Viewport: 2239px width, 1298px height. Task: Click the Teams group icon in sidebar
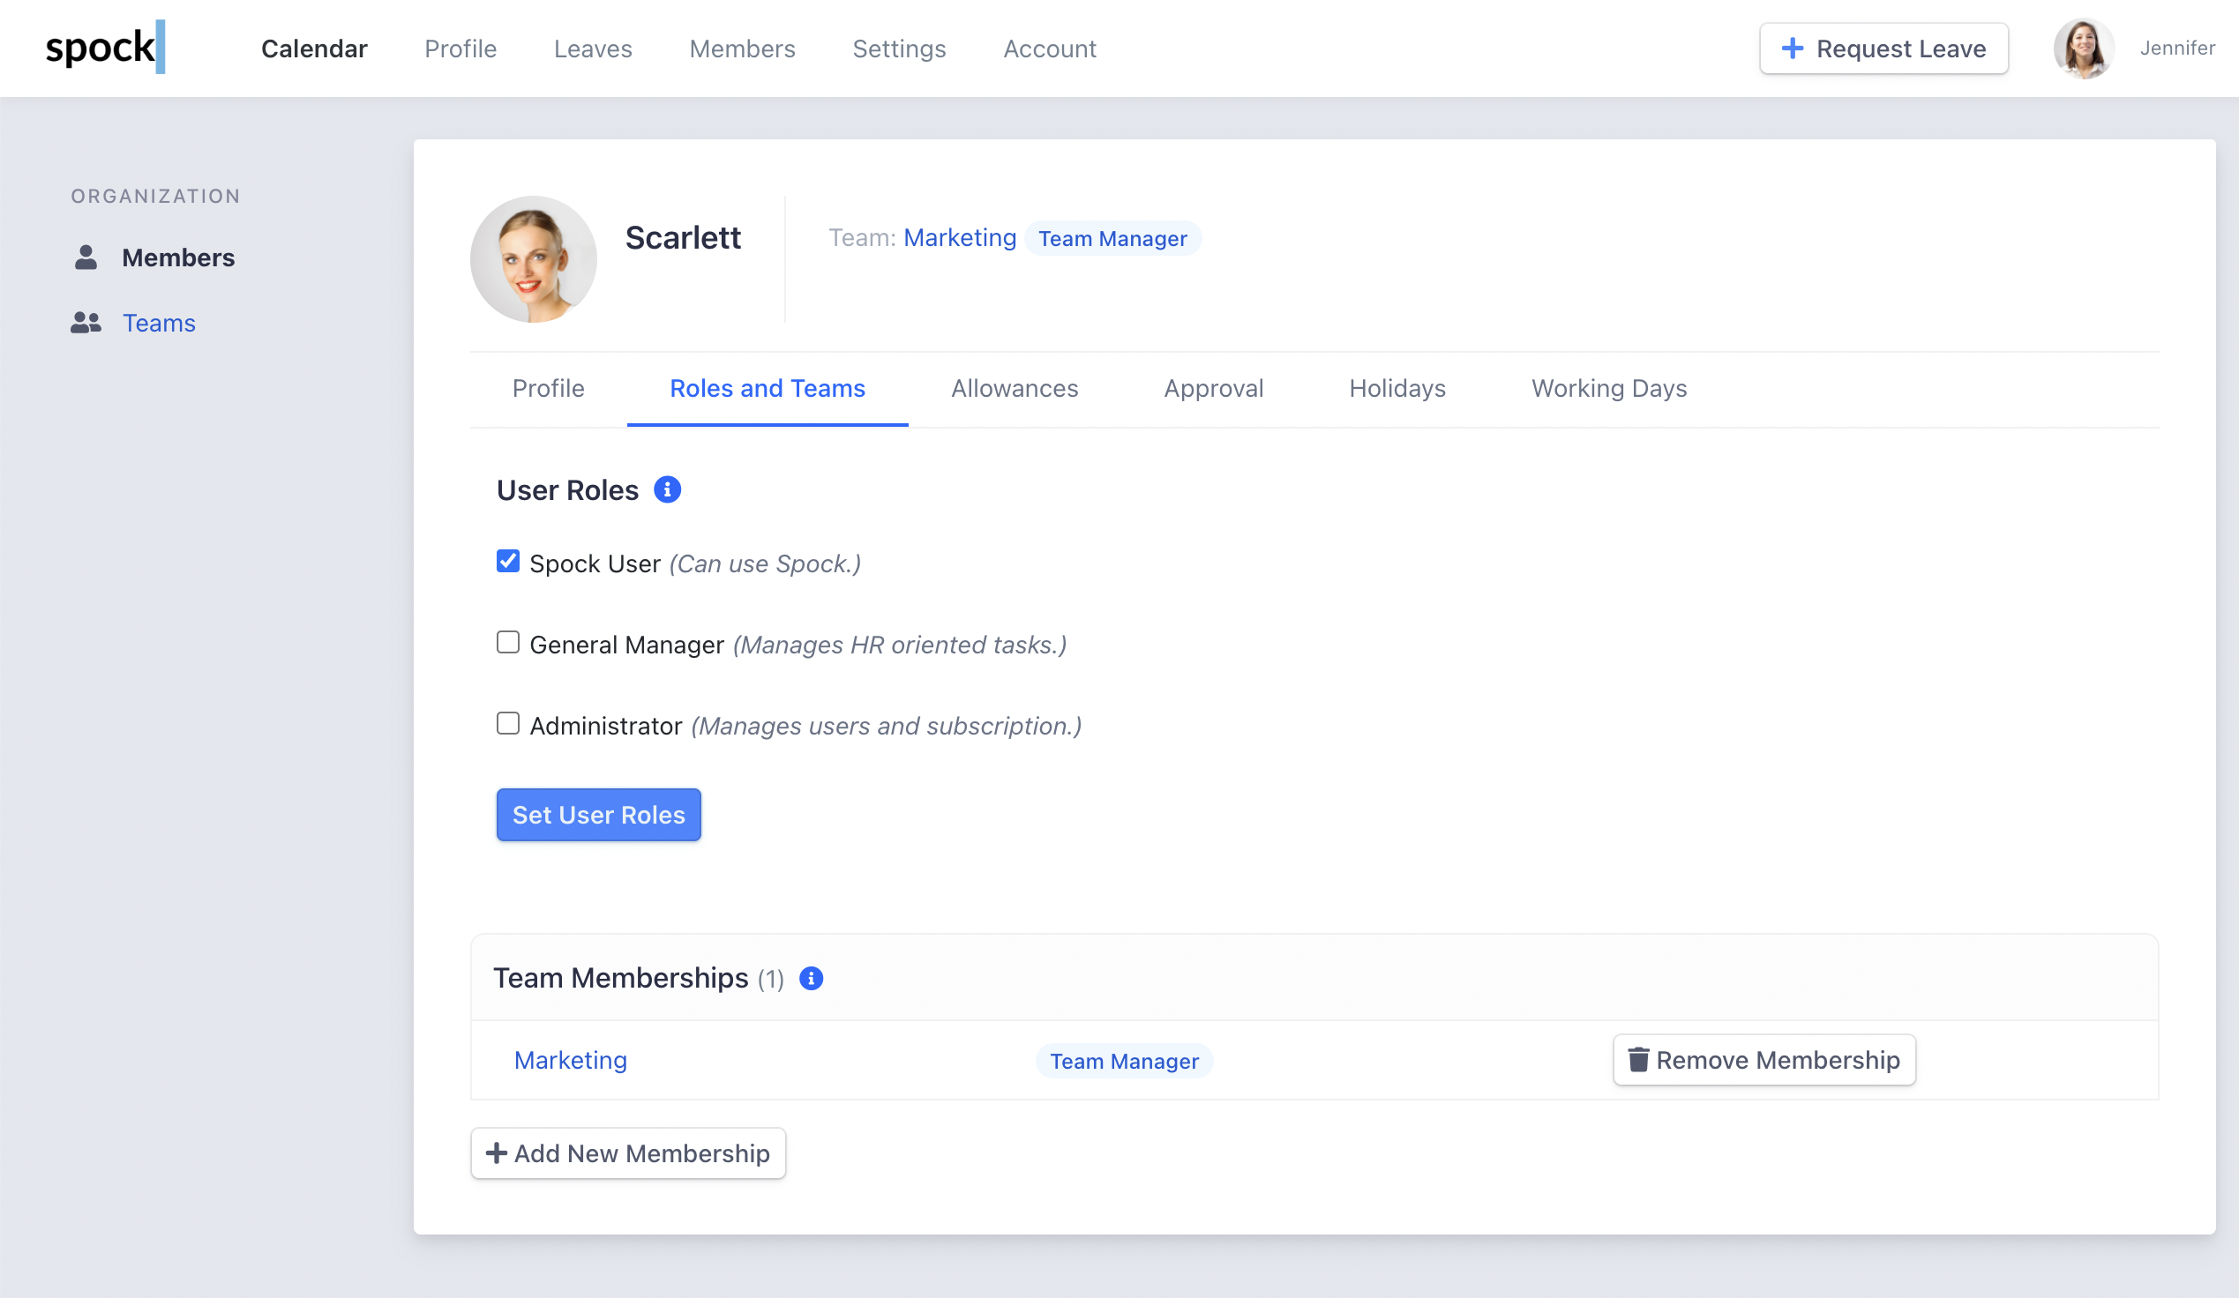point(86,322)
